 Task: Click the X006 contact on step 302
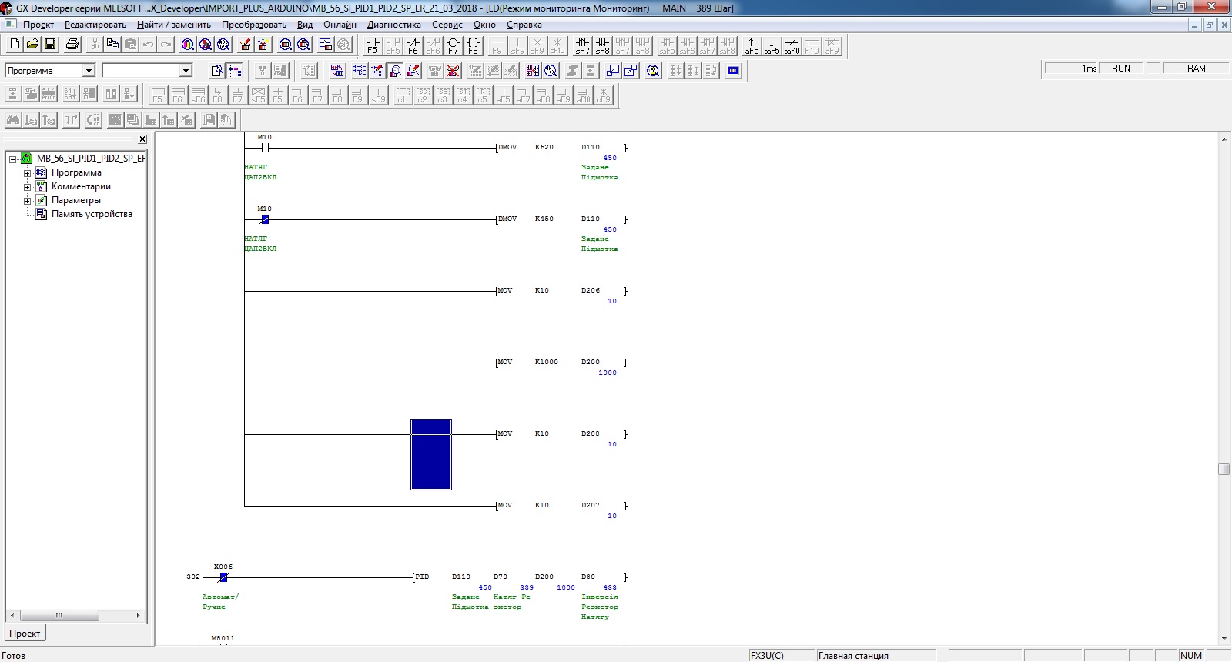223,577
